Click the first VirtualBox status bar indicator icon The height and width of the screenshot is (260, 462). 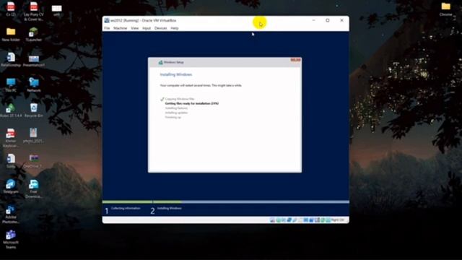(x=272, y=220)
